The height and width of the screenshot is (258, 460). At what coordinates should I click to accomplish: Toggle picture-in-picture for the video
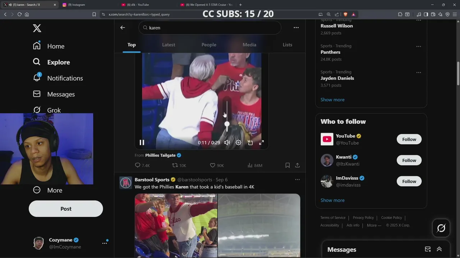coord(250,143)
